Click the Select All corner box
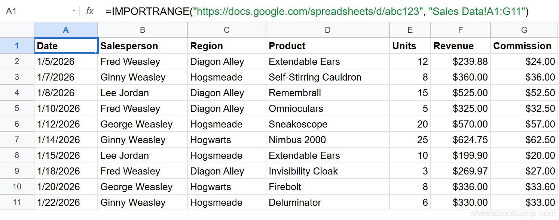The image size is (559, 220). [x=17, y=30]
